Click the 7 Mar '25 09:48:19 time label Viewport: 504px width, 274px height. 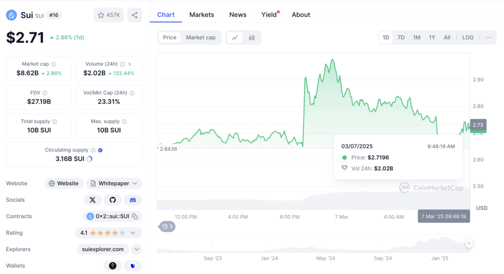(x=443, y=216)
